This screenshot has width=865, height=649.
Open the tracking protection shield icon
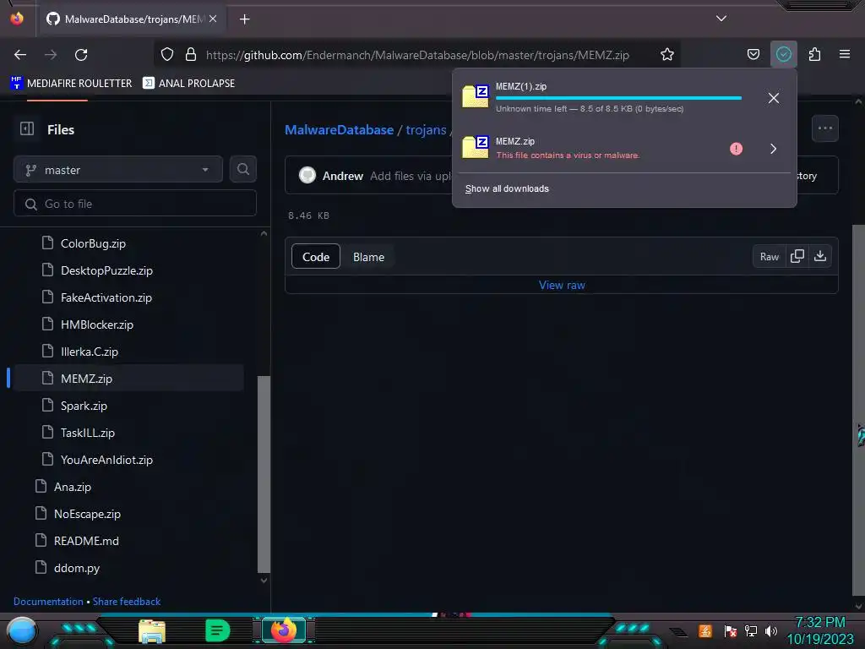pos(167,55)
